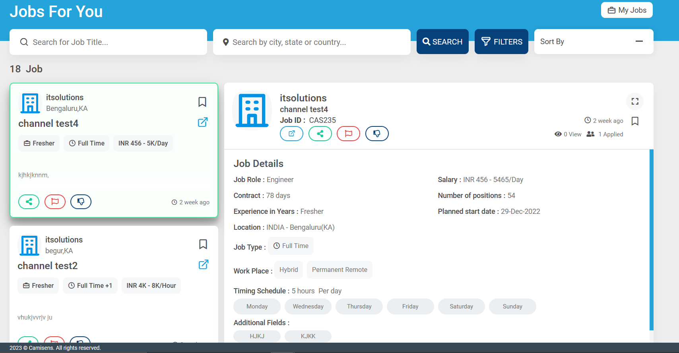Click the 0 View eye icon
Screen dimensions: 679x353
pyautogui.click(x=558, y=134)
